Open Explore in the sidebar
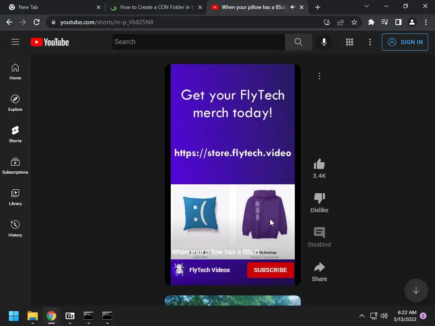The width and height of the screenshot is (435, 326). pyautogui.click(x=15, y=104)
